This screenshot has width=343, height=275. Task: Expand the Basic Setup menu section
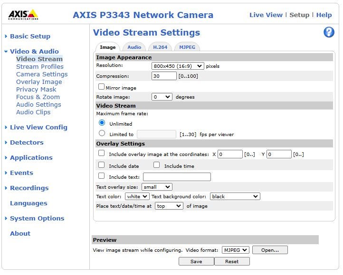click(30, 36)
